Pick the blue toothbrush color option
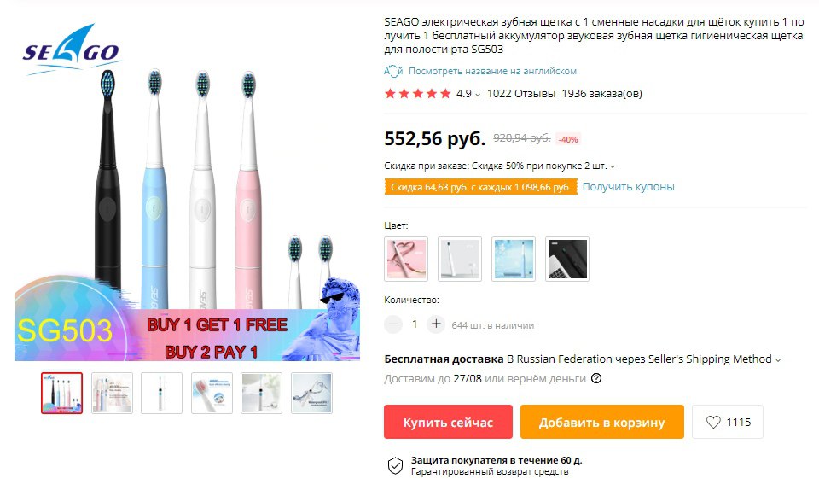This screenshot has width=819, height=496. (514, 259)
